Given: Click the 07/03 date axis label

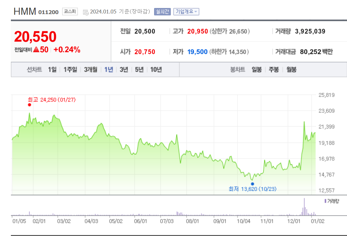Looking at the screenshot, I should [x=167, y=221].
